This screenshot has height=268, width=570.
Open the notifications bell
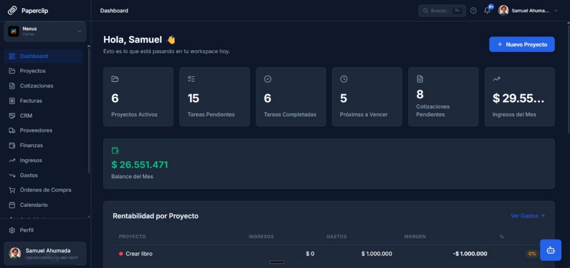point(487,11)
